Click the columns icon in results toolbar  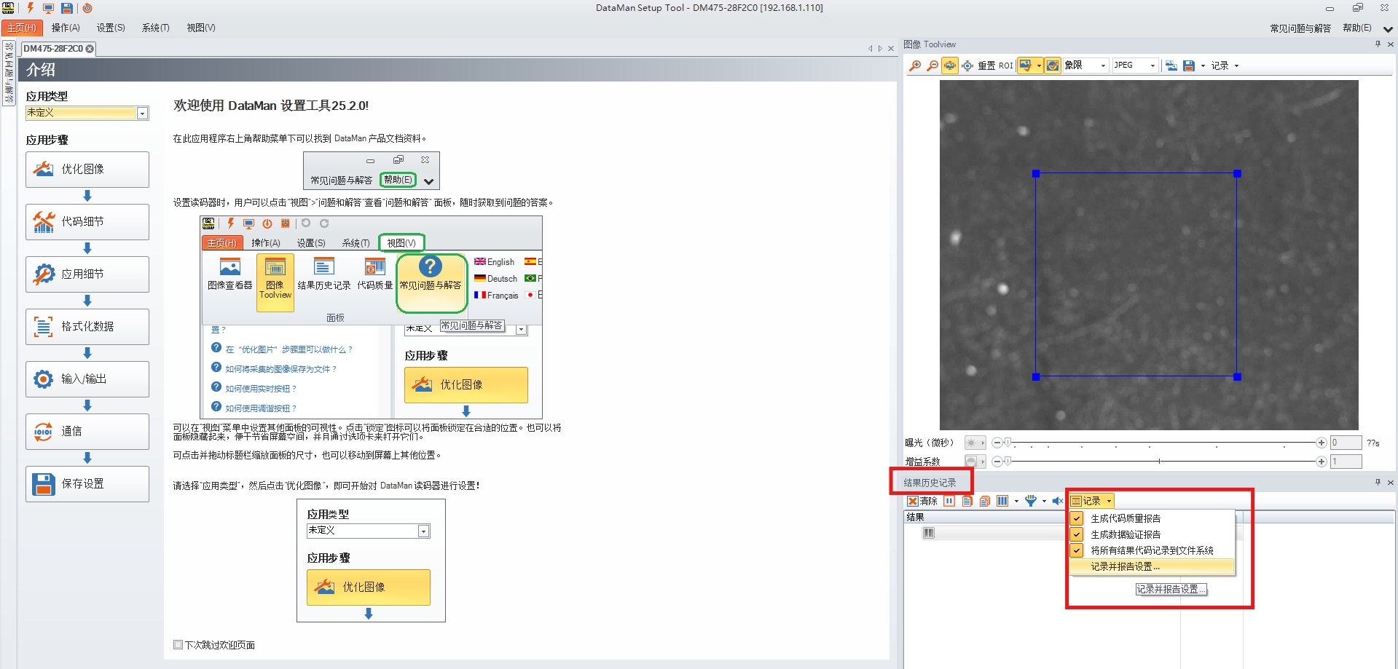pos(1002,501)
